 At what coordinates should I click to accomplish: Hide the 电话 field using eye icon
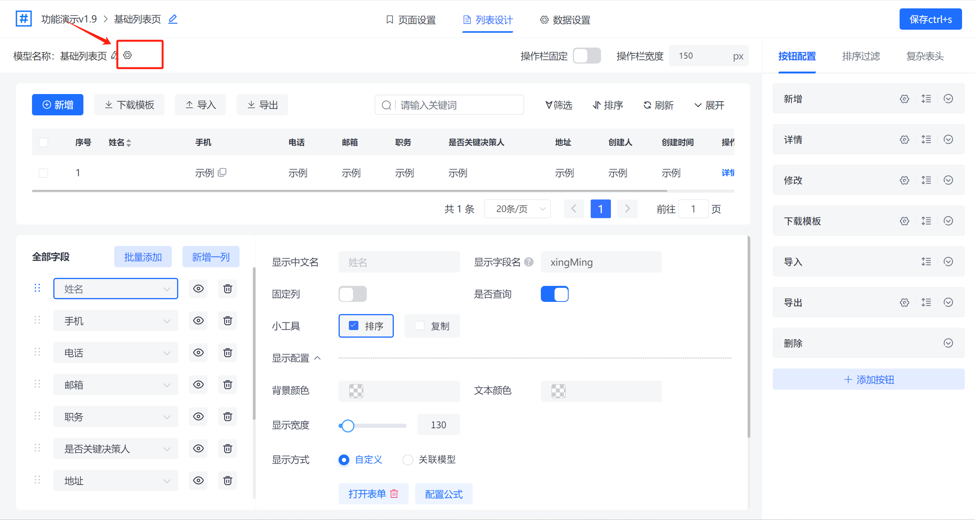(x=198, y=353)
